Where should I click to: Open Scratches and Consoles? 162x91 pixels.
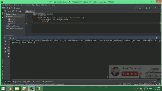14,28
